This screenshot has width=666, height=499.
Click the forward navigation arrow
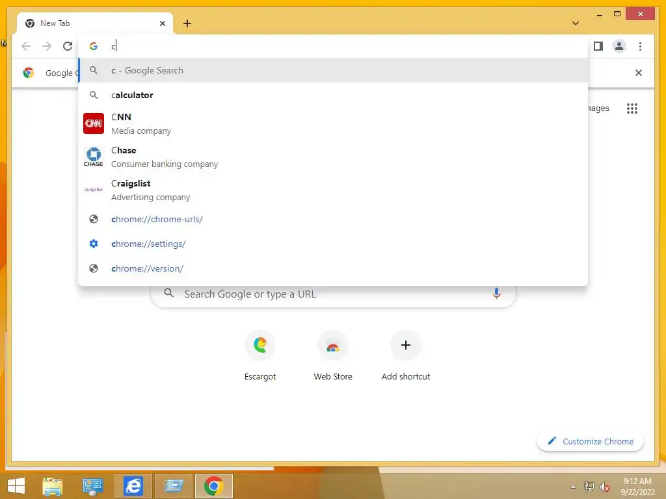(47, 46)
